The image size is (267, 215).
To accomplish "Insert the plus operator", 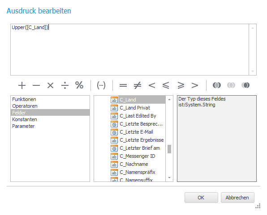I will click(22, 85).
